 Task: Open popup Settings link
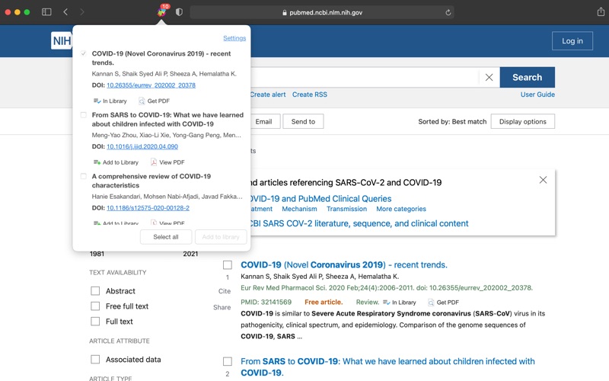pyautogui.click(x=234, y=38)
